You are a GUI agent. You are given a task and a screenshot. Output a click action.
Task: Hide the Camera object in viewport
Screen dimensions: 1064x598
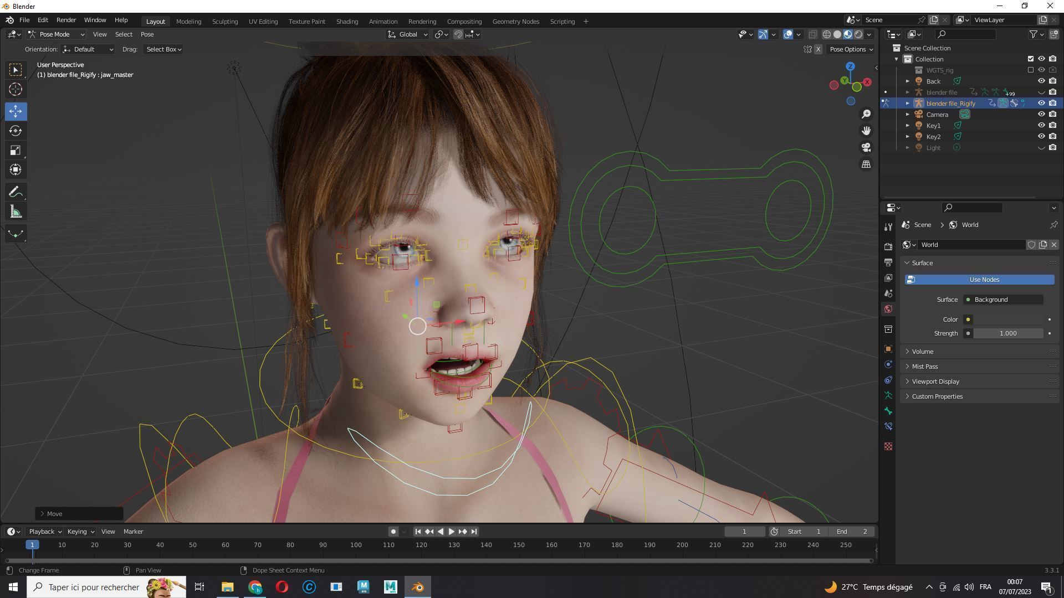(1041, 115)
